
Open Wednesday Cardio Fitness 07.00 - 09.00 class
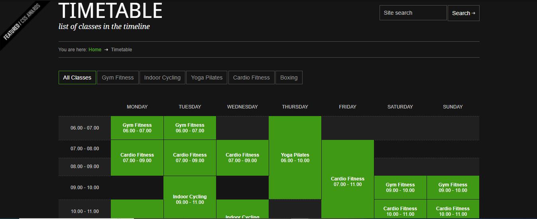[242, 158]
